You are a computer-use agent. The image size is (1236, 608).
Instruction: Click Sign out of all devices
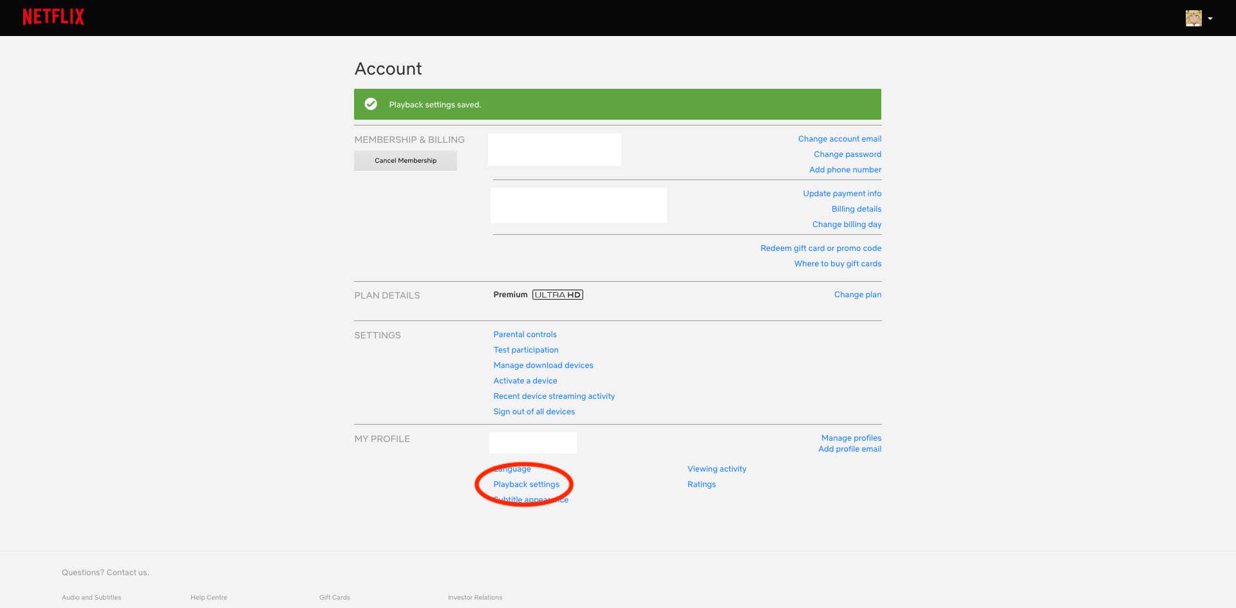tap(534, 411)
